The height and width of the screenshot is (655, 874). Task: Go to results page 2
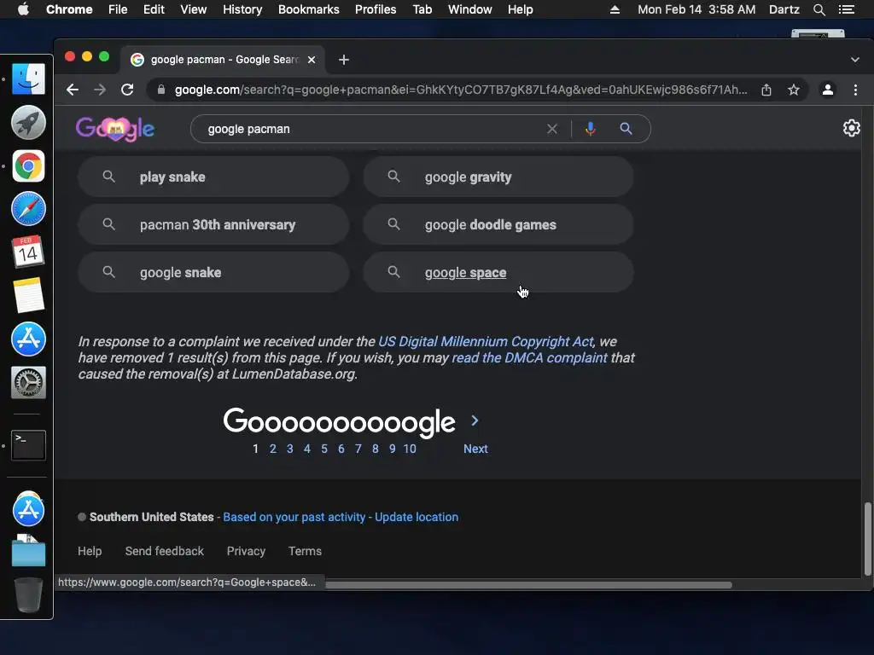coord(272,449)
